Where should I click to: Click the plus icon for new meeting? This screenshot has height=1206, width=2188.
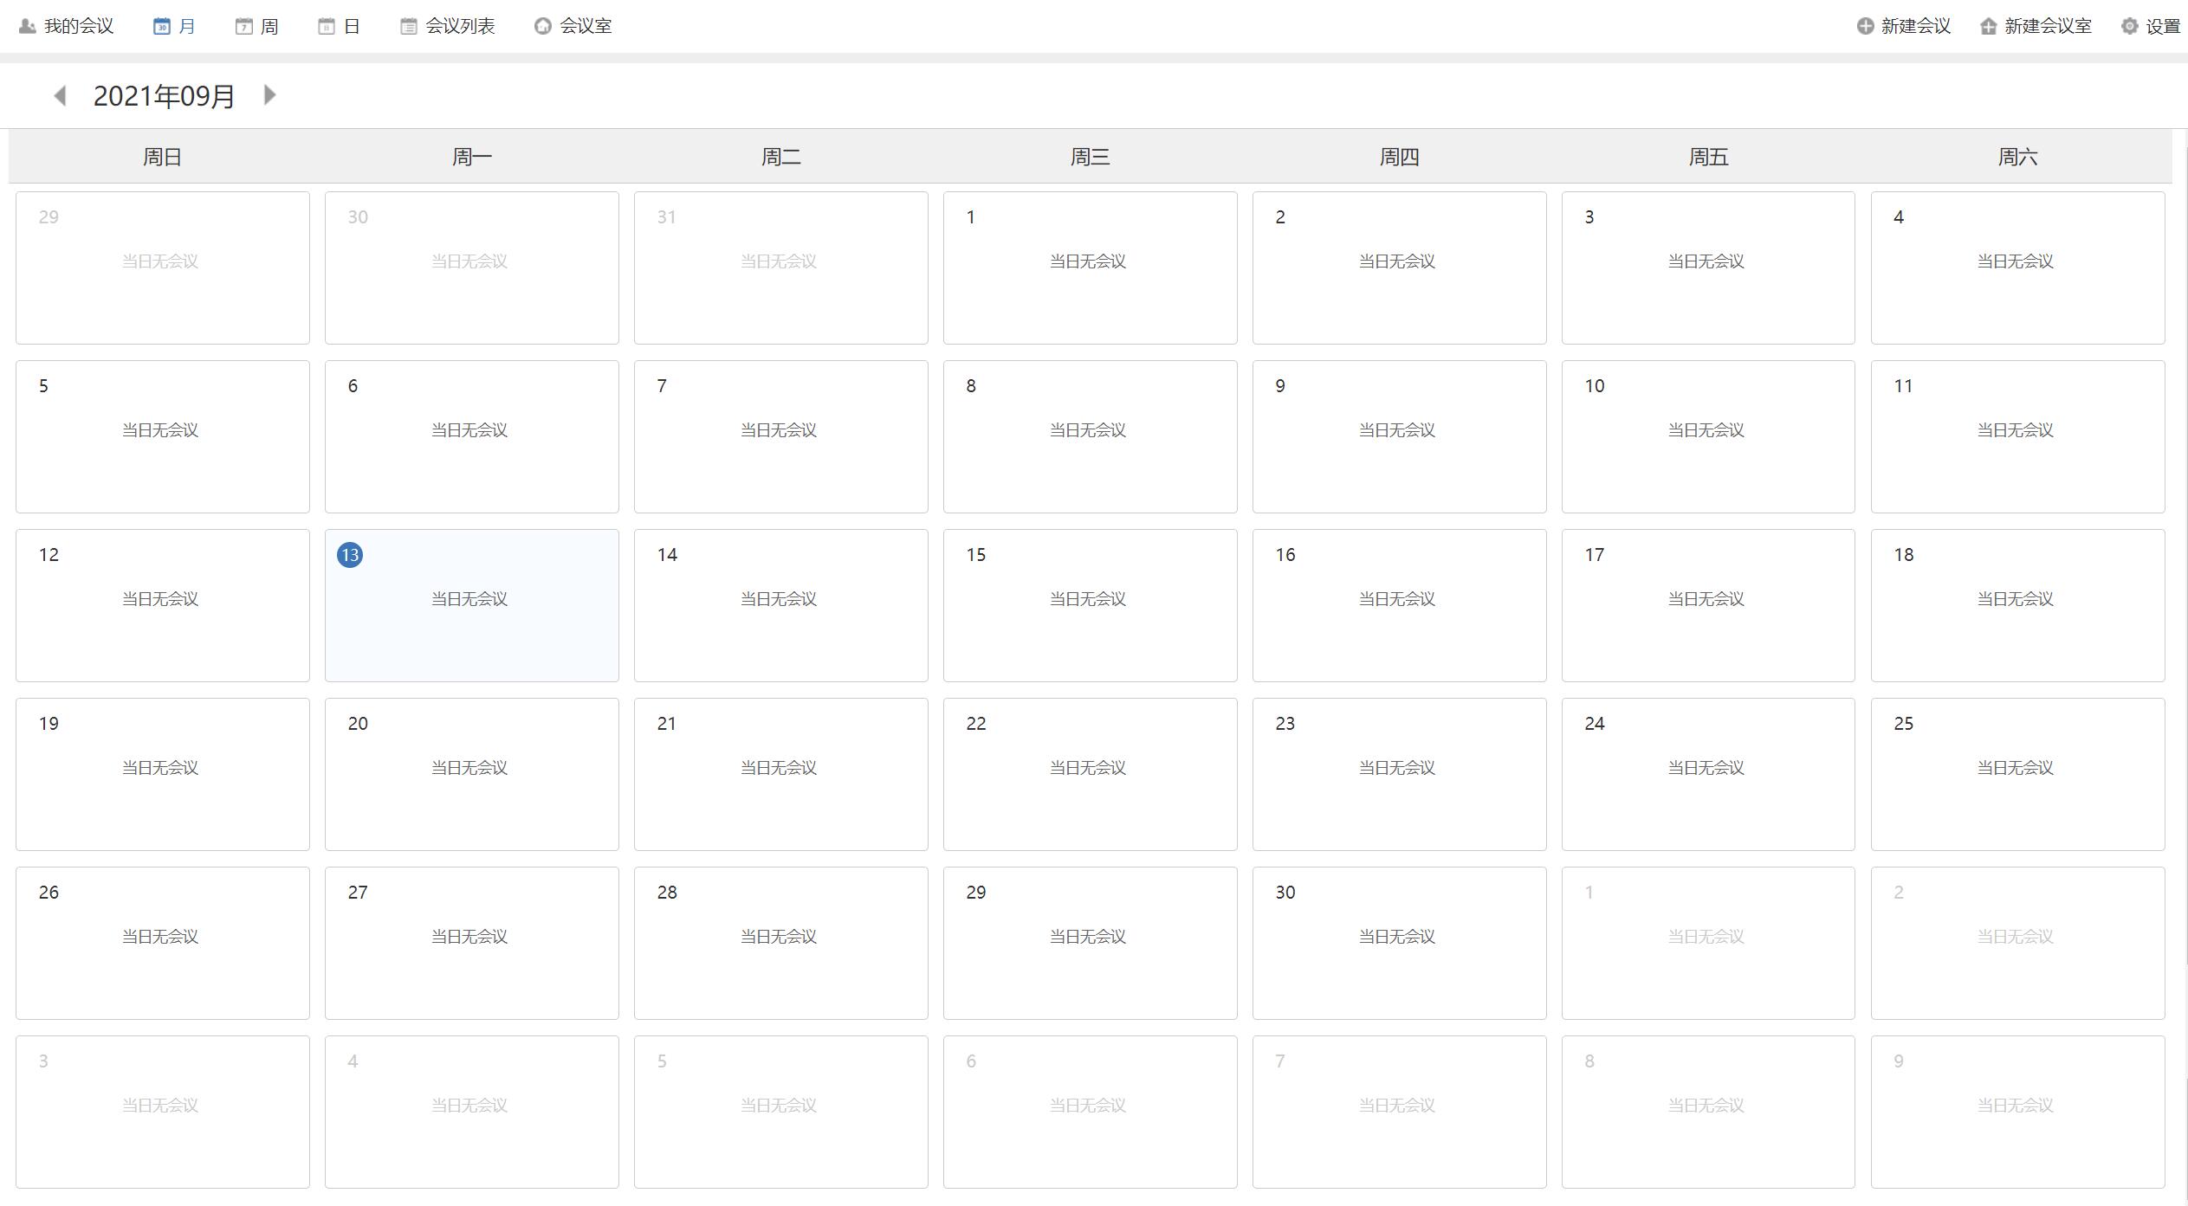1865,26
